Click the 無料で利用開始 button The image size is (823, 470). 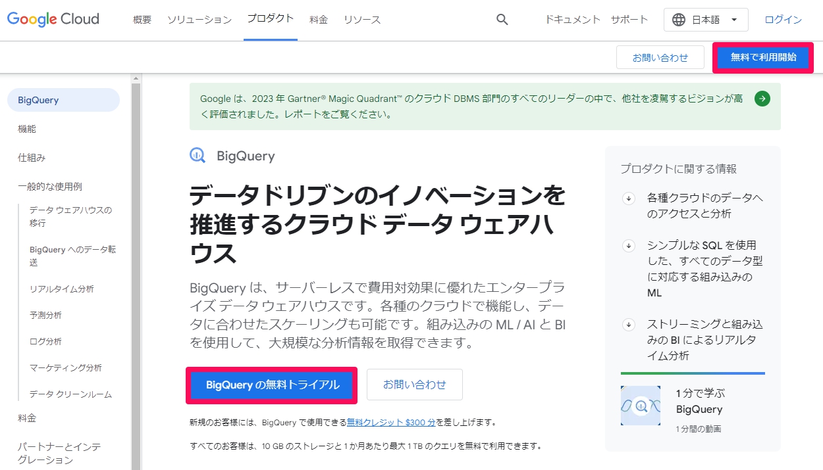(764, 57)
